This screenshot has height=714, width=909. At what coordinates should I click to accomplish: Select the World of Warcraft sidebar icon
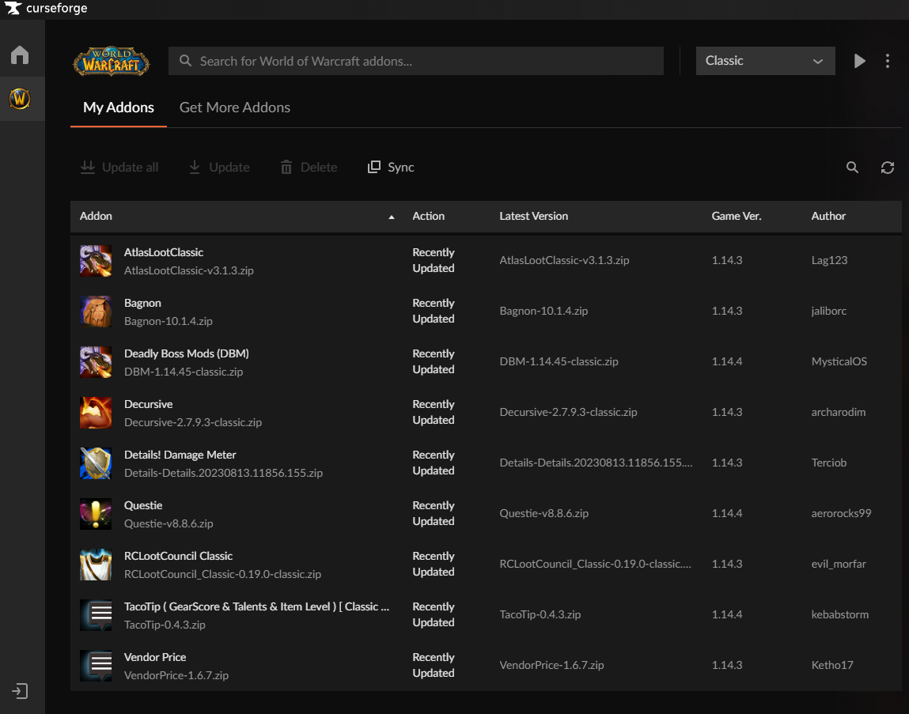(x=20, y=99)
